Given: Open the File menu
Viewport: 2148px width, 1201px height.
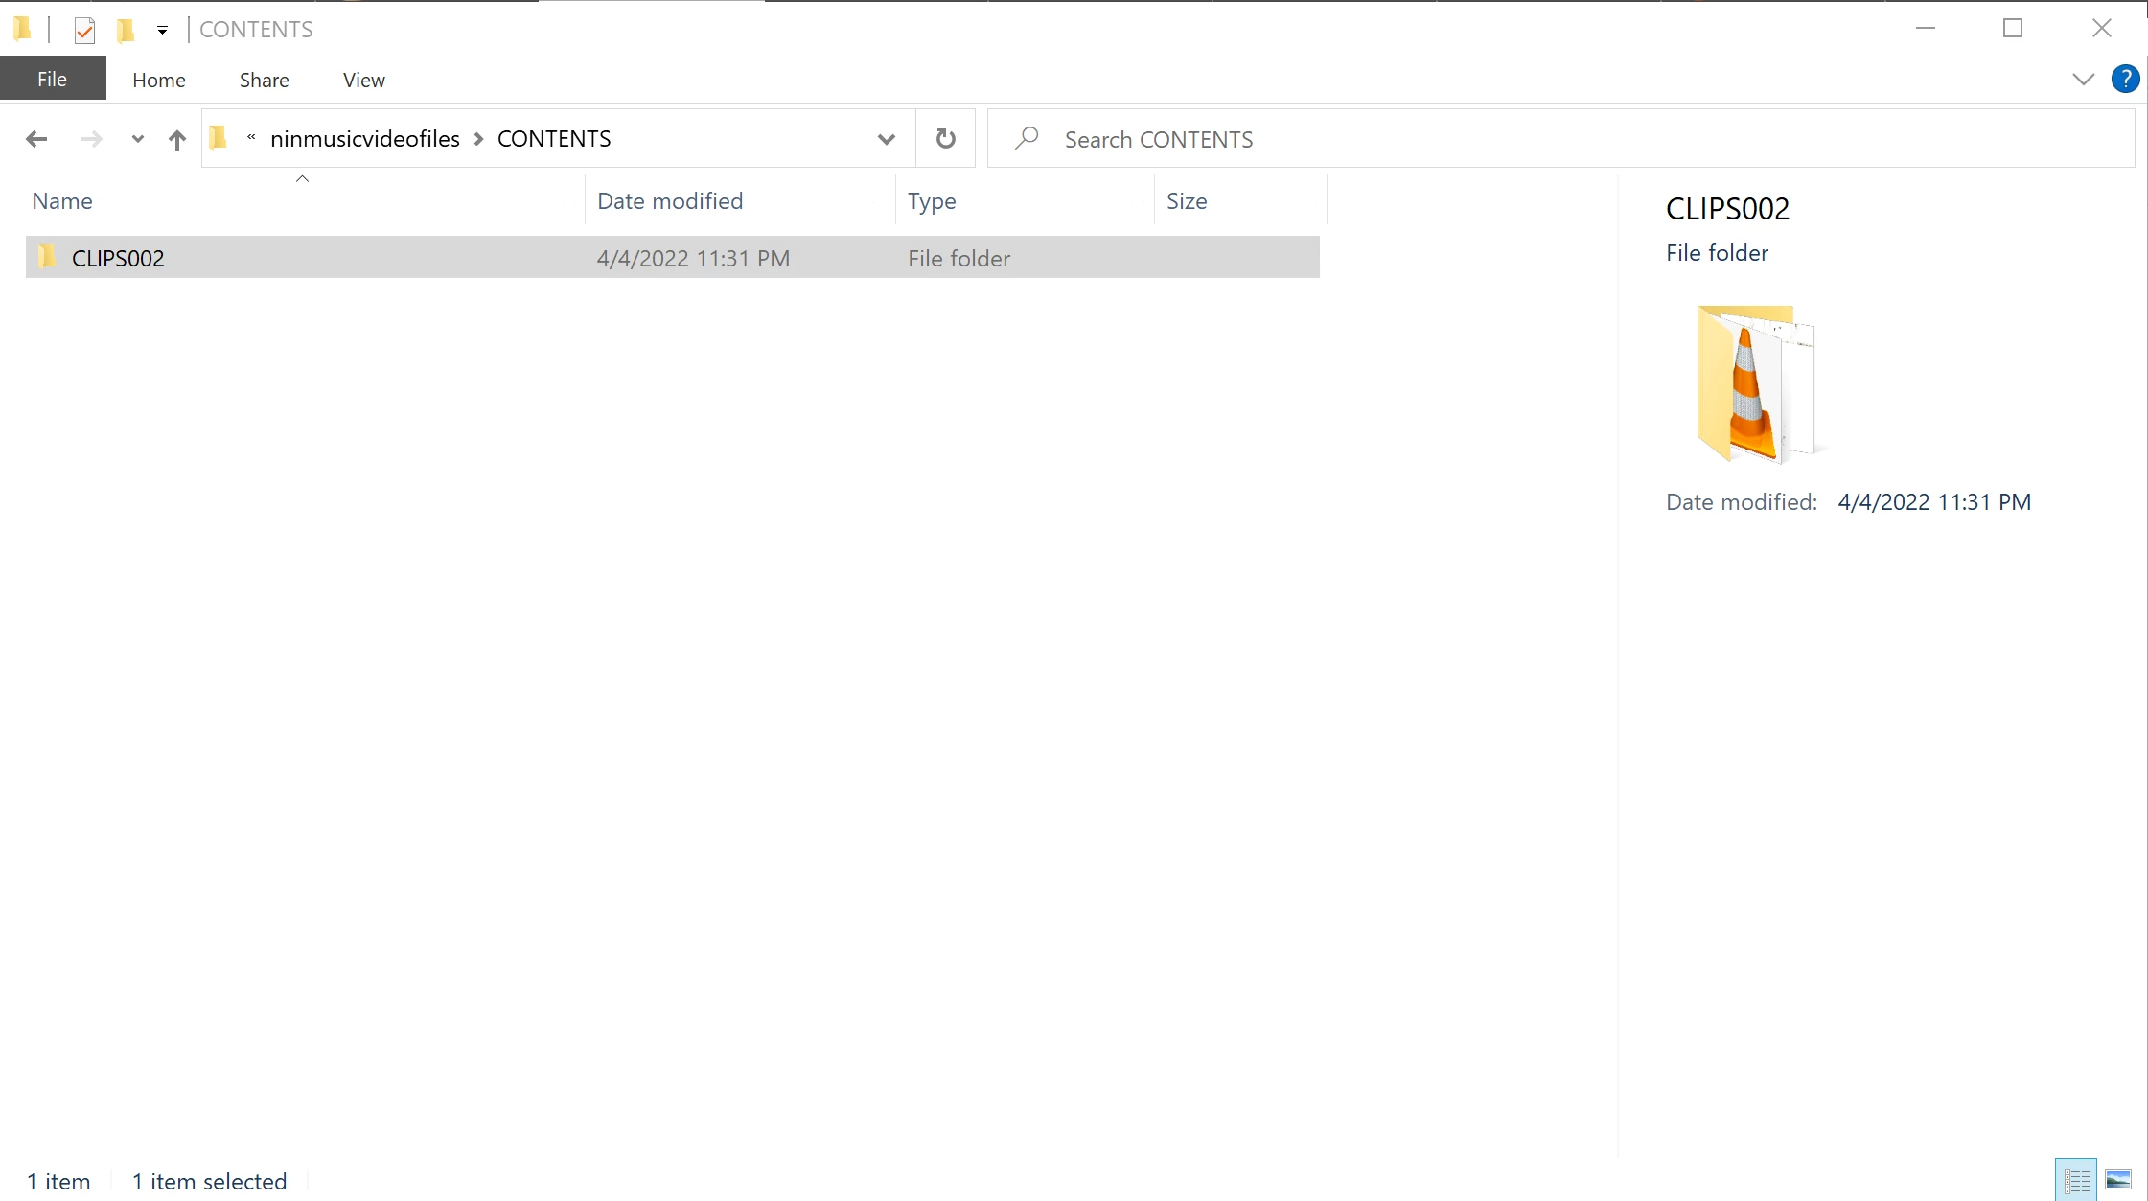Looking at the screenshot, I should (x=52, y=80).
